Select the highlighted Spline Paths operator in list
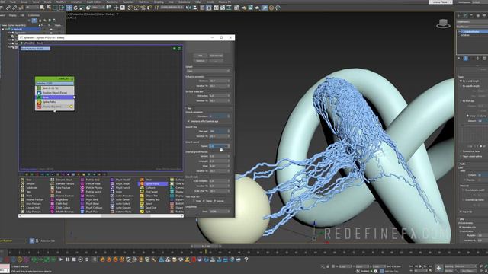 click(152, 183)
